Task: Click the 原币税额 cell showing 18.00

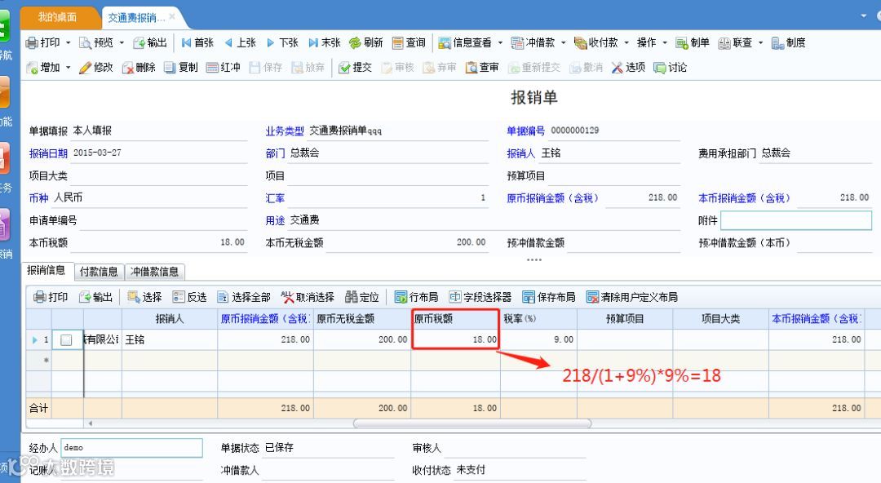Action: pyautogui.click(x=456, y=339)
